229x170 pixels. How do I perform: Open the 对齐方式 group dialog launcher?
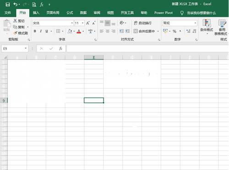click(159, 40)
